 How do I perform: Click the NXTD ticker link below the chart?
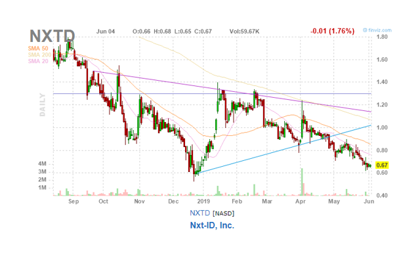tap(199, 213)
